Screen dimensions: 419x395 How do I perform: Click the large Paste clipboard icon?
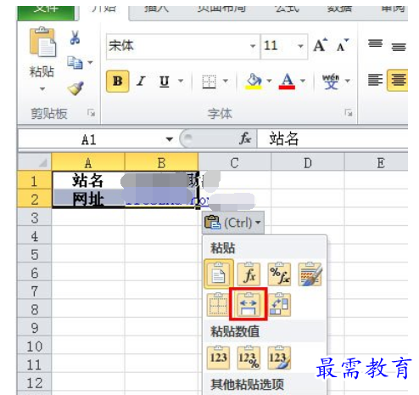tap(42, 42)
